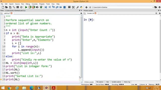
Task: Open Google Chrome from taskbar
Action: [10, 88]
